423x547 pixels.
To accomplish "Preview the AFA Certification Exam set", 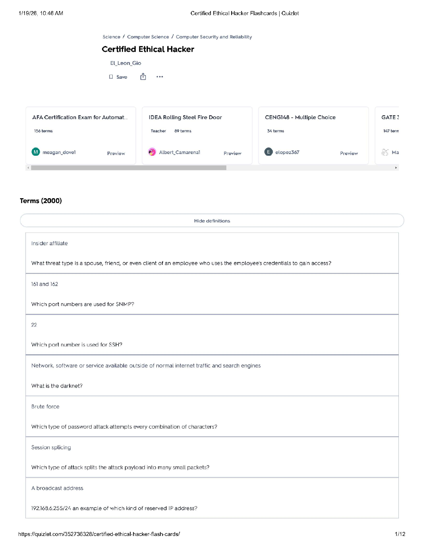I will pos(116,153).
